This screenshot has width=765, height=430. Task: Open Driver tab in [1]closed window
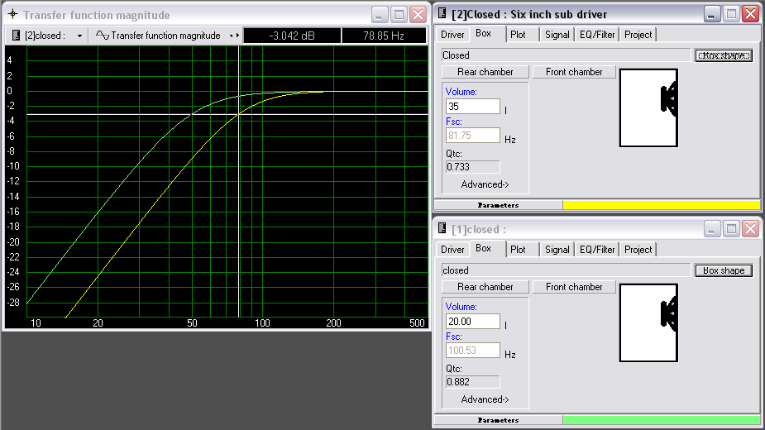(x=452, y=250)
